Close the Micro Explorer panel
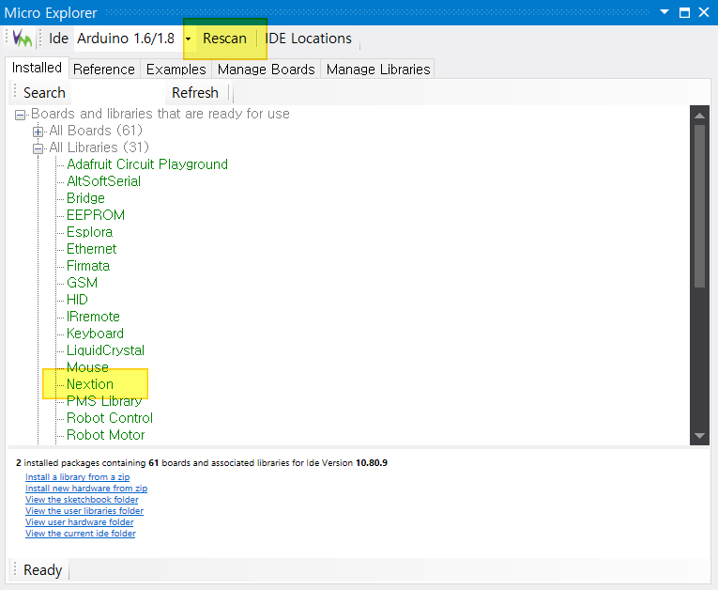718x590 pixels. pos(704,12)
